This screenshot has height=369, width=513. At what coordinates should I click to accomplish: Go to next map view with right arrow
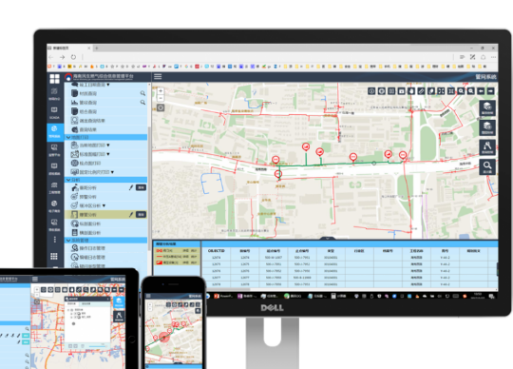click(490, 91)
